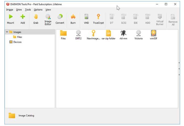Image resolution: width=184 pixels, height=126 pixels.
Task: Click the green Mount play icon
Action: click(11, 17)
